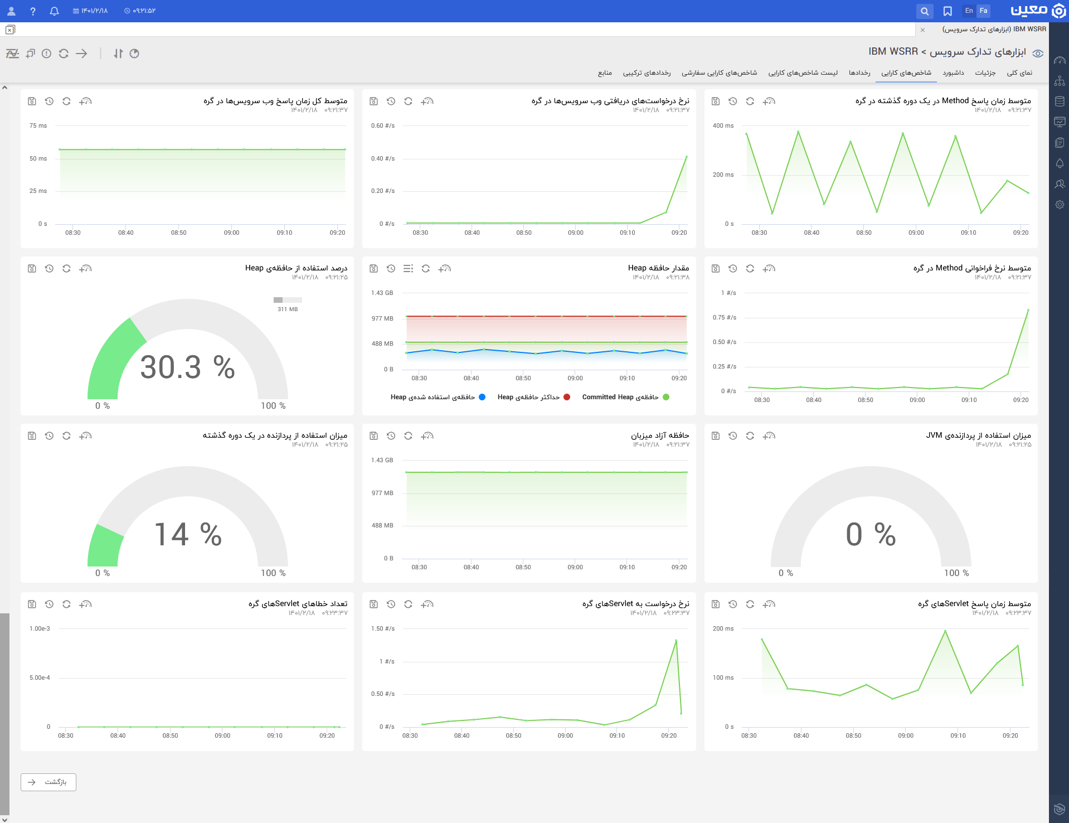Open the user profile icon
1069x823 pixels.
pos(11,11)
